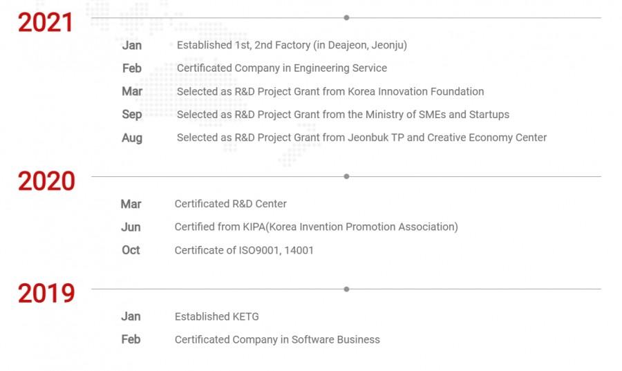Viewport: 622px width, 371px height.
Task: Click 'Certificate of ISO9001, 14001' entry
Action: [x=244, y=250]
